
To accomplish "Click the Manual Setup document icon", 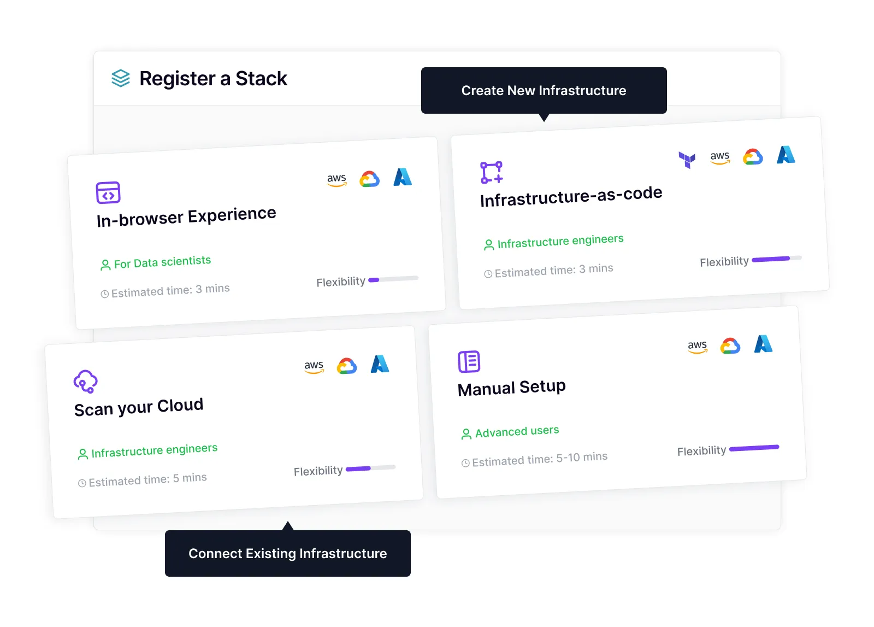I will [x=469, y=361].
